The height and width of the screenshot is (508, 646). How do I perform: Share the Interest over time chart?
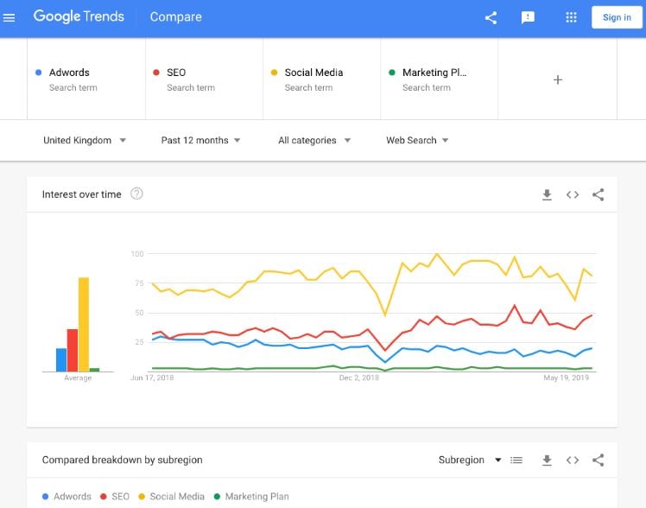click(598, 194)
